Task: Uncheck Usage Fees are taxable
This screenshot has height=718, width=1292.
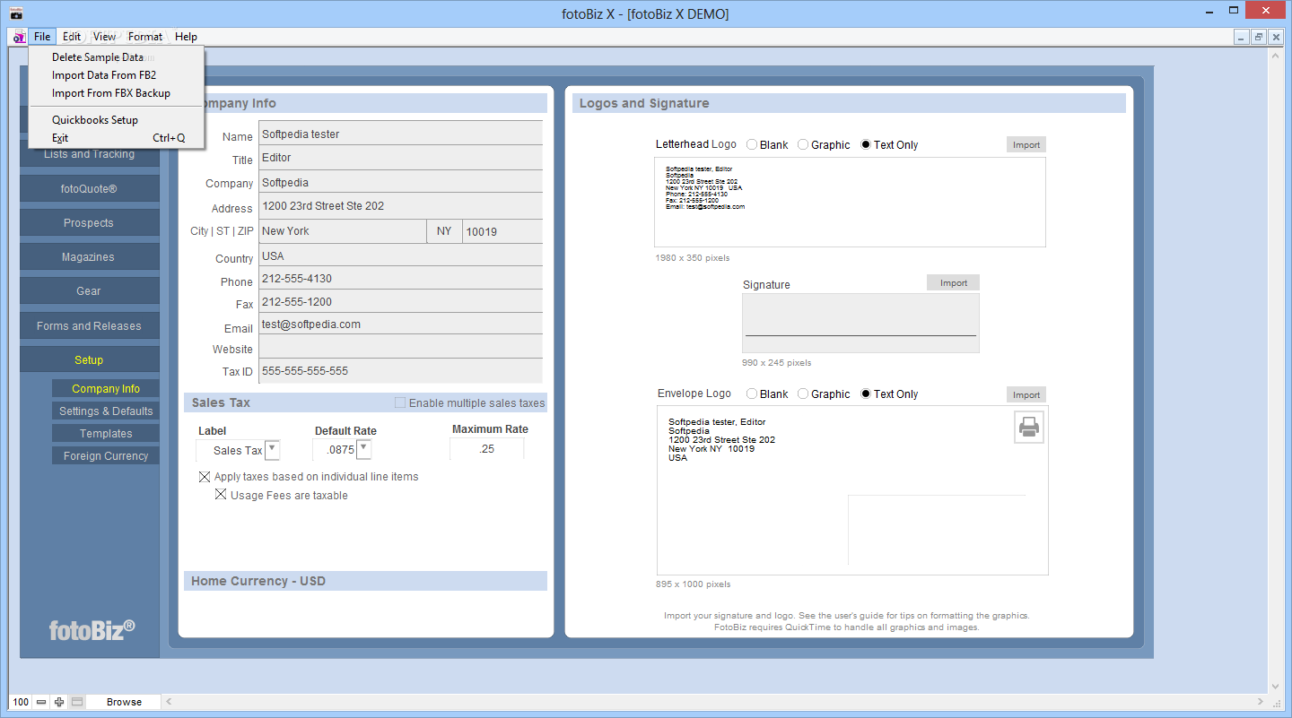Action: click(221, 495)
